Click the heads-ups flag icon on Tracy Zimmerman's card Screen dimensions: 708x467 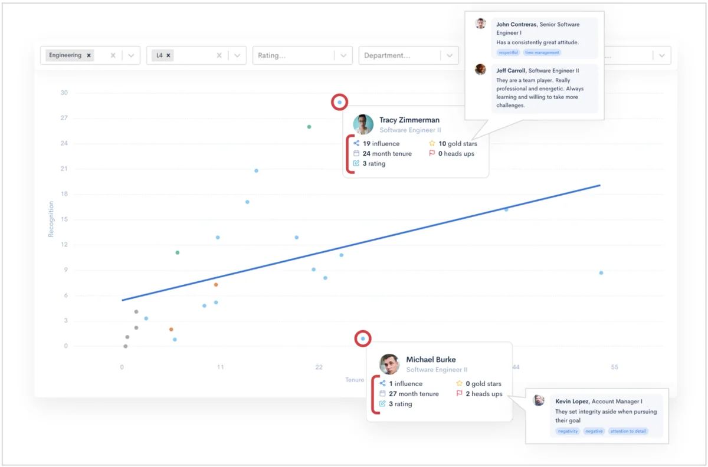click(432, 153)
